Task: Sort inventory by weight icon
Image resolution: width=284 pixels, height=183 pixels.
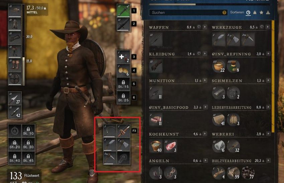Action: [255, 12]
